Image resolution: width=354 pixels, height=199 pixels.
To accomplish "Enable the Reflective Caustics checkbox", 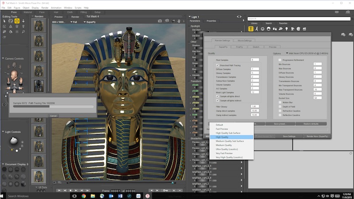I will [x=280, y=115].
